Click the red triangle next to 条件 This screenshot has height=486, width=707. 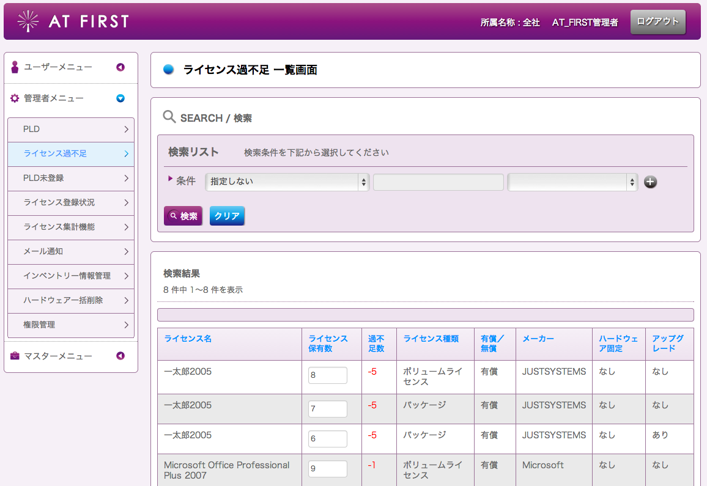pyautogui.click(x=171, y=179)
